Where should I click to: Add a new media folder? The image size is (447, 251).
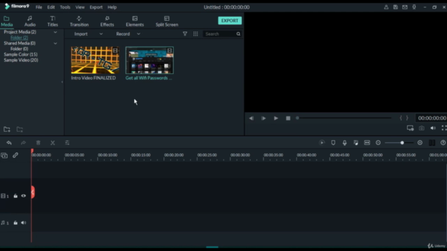point(7,130)
